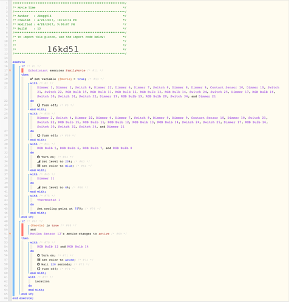This screenshot has width=291, height=303.
Task: Click the FamilyMovie routine name
Action: 75,70
